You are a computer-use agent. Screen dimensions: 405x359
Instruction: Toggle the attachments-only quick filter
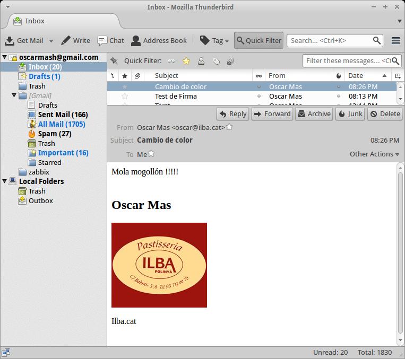pos(230,61)
